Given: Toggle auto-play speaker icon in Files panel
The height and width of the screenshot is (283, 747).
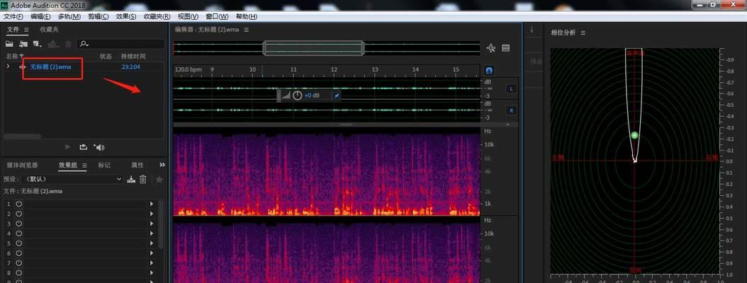Looking at the screenshot, I should [99, 147].
